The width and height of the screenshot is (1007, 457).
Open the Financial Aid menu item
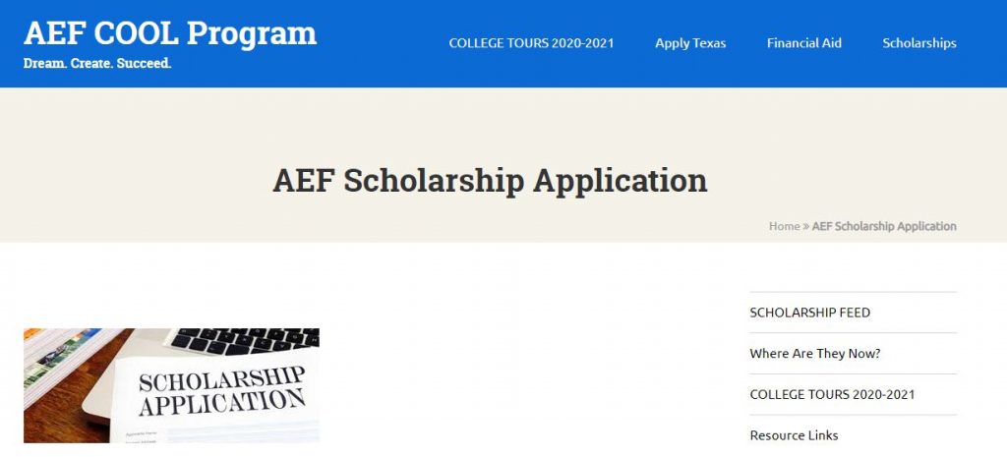click(x=803, y=43)
